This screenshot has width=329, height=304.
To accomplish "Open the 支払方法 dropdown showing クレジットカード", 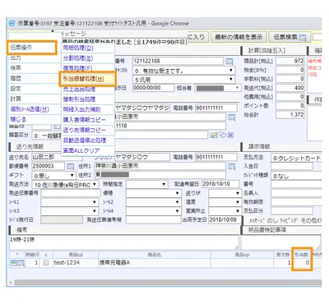I will (x=296, y=158).
